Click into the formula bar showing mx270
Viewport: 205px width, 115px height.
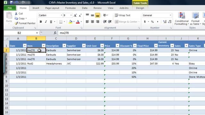point(131,33)
